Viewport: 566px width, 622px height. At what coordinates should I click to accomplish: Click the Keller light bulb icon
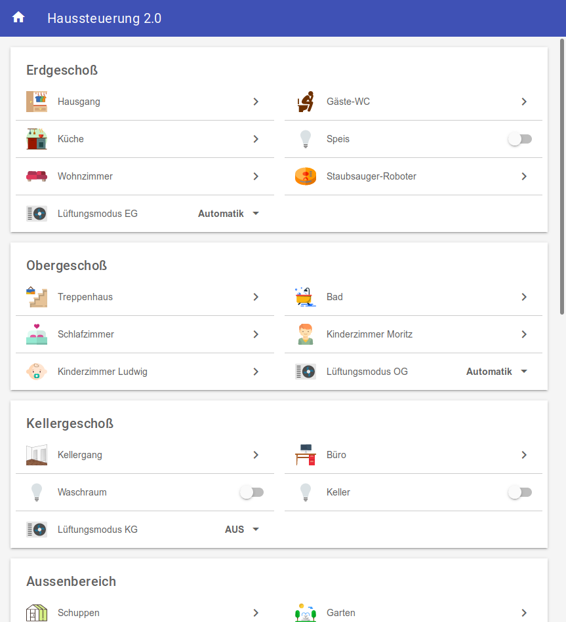[306, 492]
